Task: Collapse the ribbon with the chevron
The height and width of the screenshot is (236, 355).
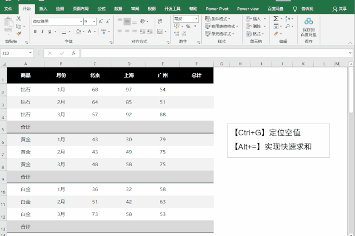Action: tap(350, 43)
